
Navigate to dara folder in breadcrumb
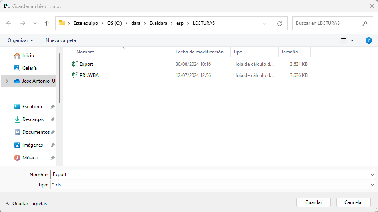pyautogui.click(x=136, y=23)
